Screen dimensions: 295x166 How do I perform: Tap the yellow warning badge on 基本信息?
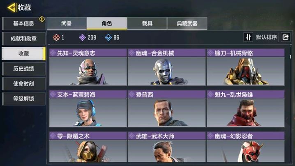tap(42, 19)
